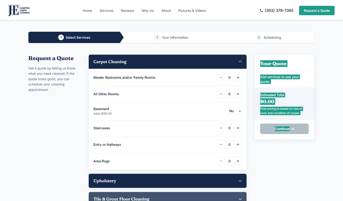This screenshot has height=201, width=343.
Task: Click the 'Adds $150.00' basement note
Action: click(x=103, y=113)
